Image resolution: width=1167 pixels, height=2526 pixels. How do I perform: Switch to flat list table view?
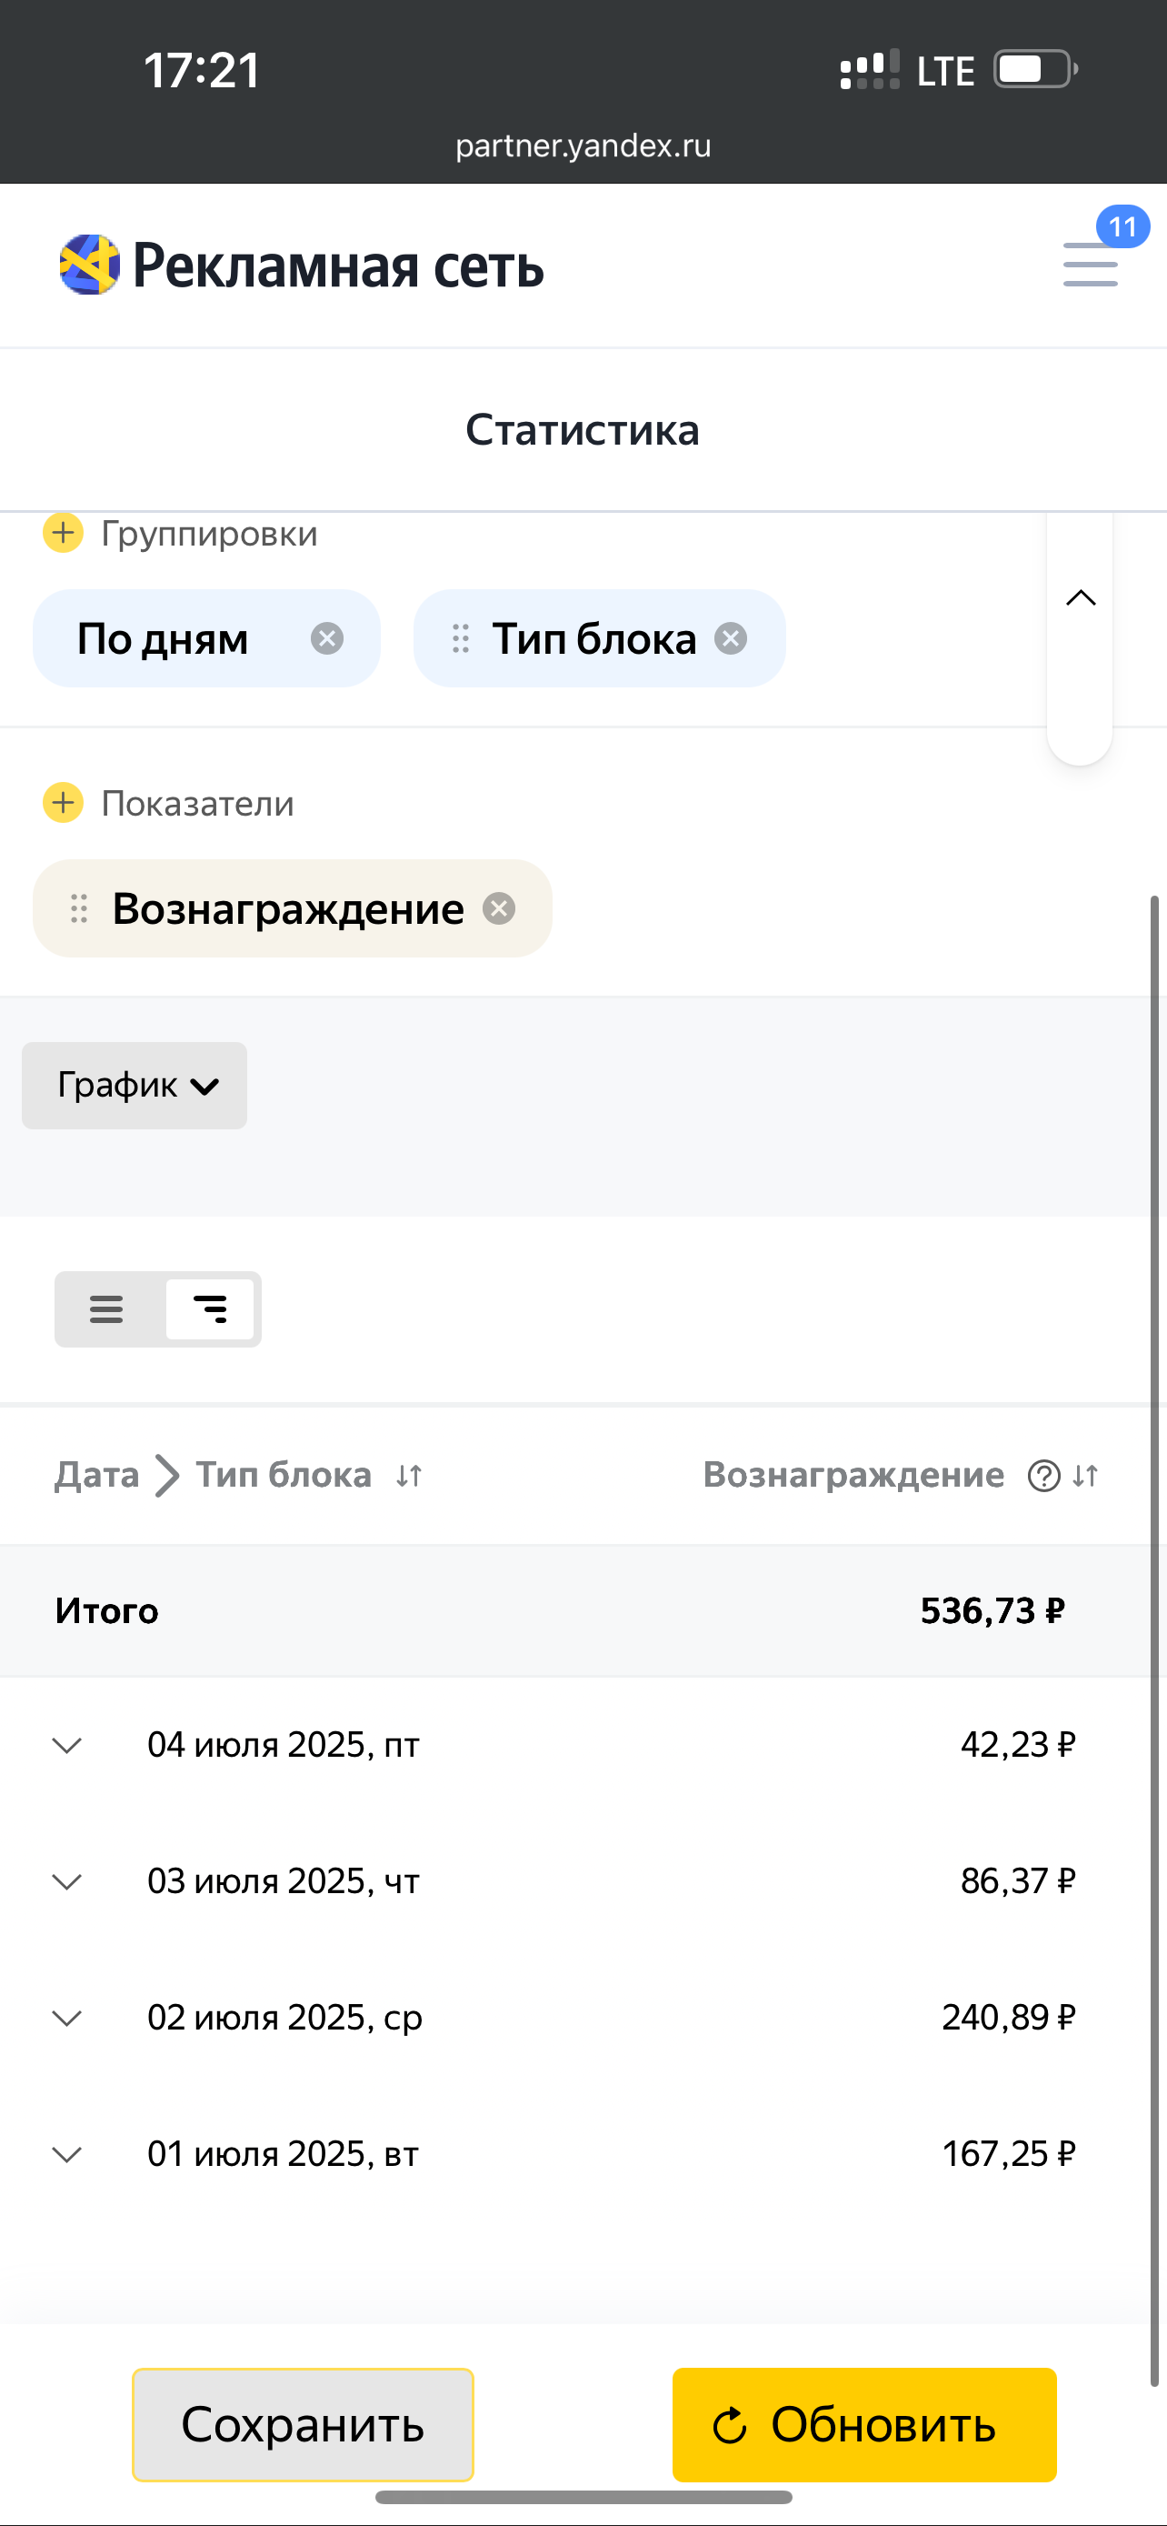tap(107, 1309)
